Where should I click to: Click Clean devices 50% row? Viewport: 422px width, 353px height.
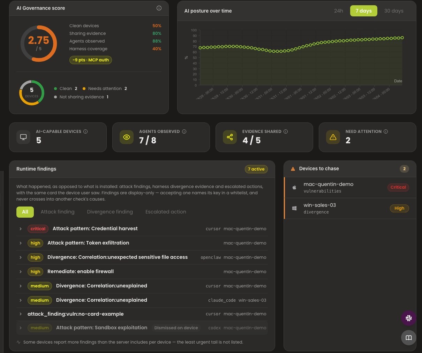(115, 26)
